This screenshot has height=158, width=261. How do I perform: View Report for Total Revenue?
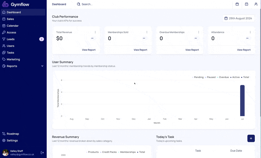(89, 50)
